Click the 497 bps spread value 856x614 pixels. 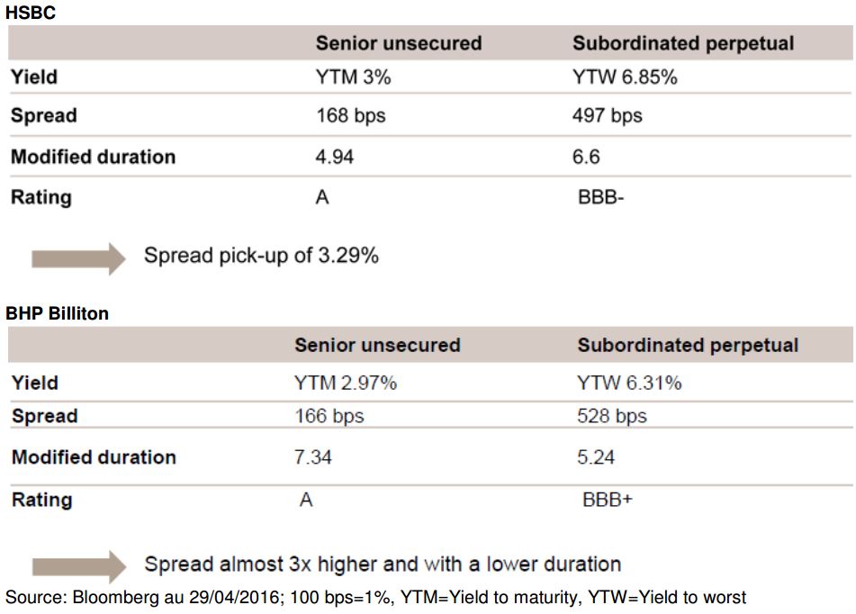click(607, 116)
